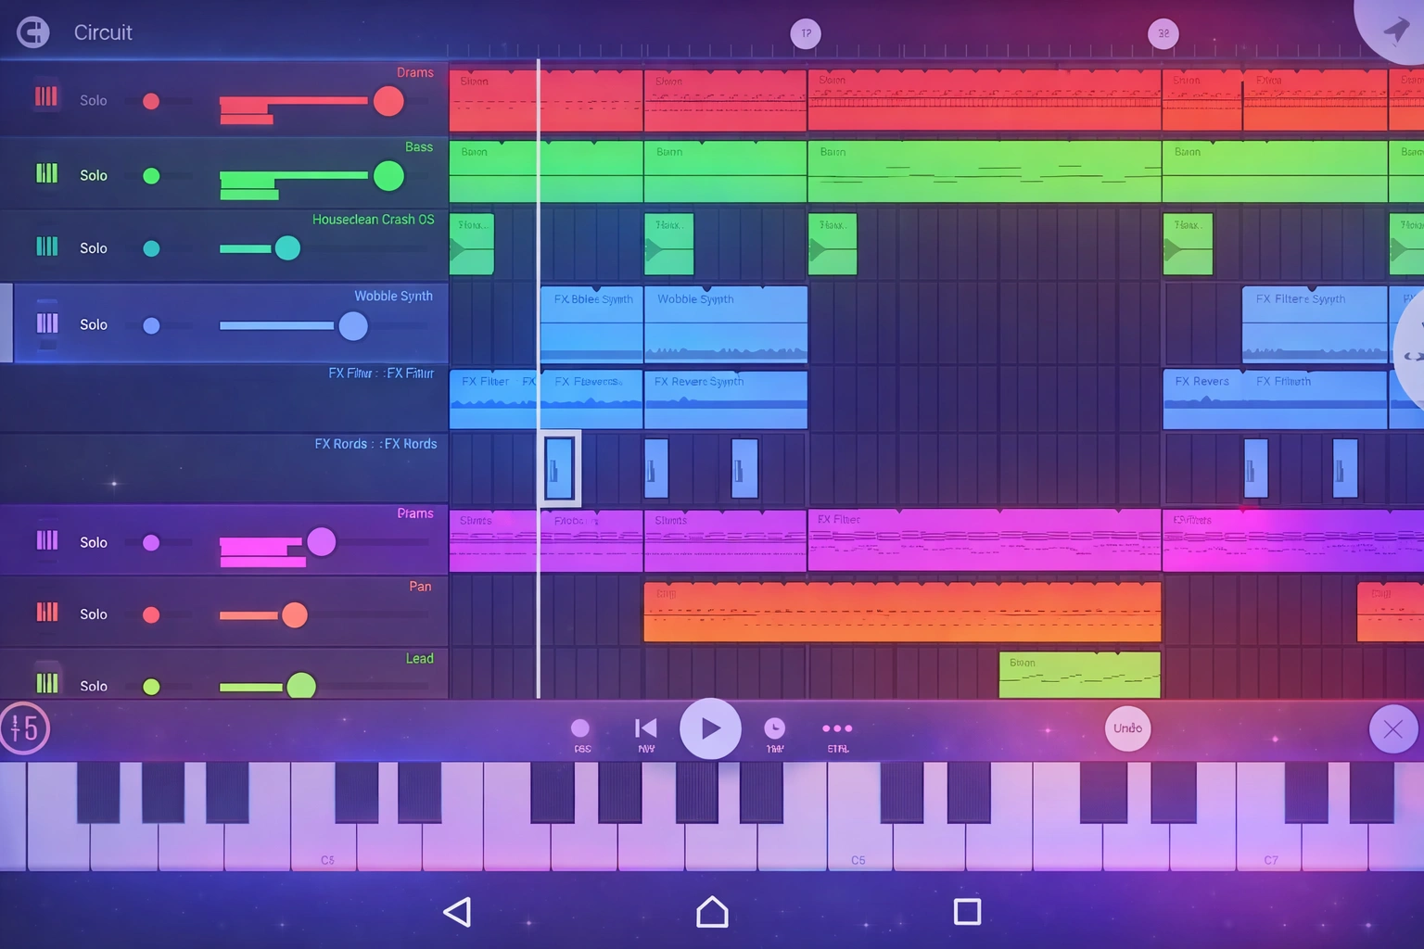
Task: Click the skip-to-start transport icon
Action: (646, 728)
